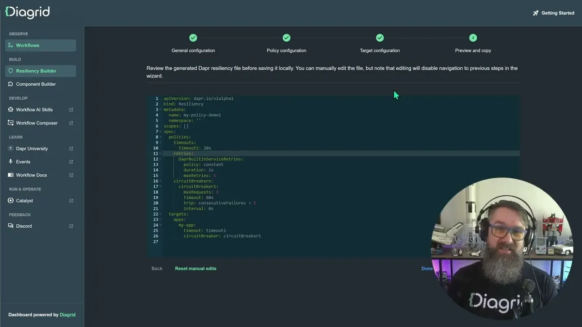Click the General configuration checkmark step
The width and height of the screenshot is (582, 327).
193,38
